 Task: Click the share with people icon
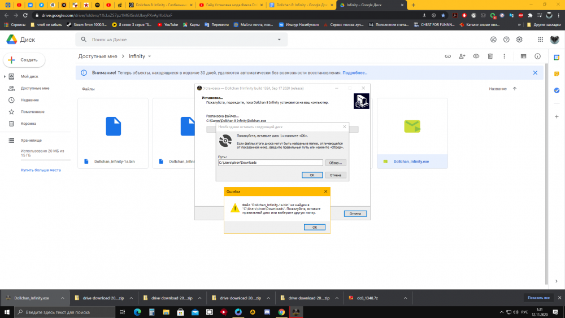tap(462, 56)
